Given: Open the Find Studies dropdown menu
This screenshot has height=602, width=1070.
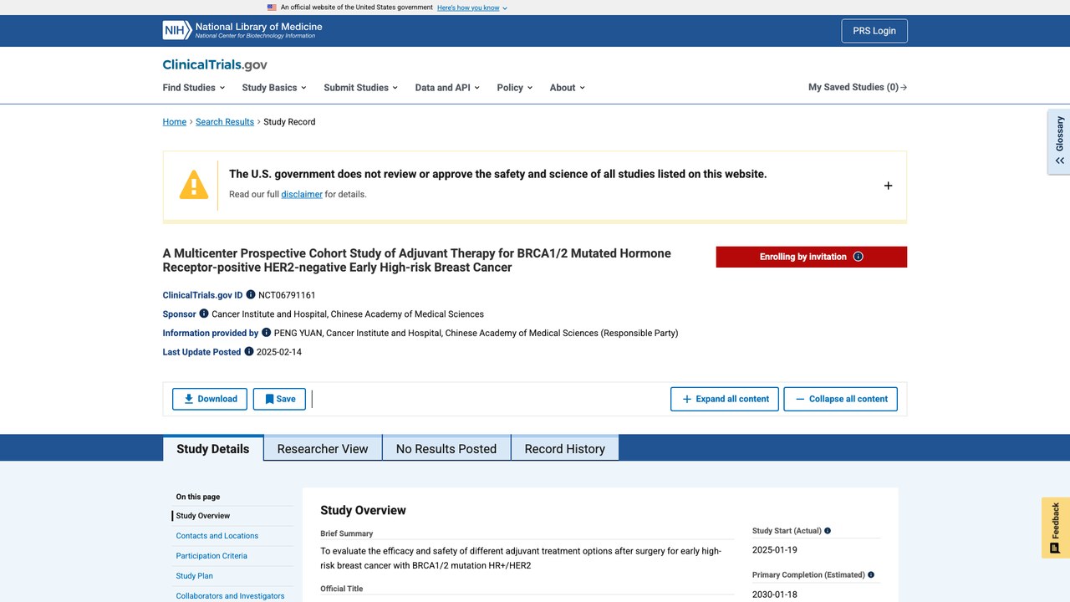Looking at the screenshot, I should coord(194,88).
